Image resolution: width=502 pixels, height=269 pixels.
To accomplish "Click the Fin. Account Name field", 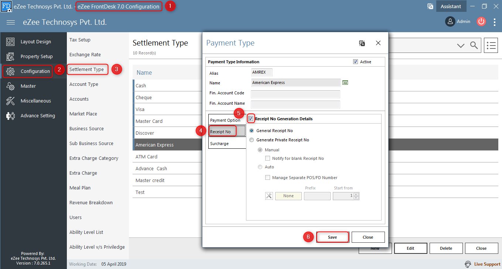I will (296, 104).
